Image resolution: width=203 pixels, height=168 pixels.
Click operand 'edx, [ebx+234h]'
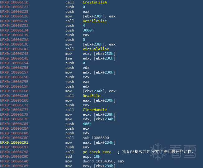click(x=99, y=119)
